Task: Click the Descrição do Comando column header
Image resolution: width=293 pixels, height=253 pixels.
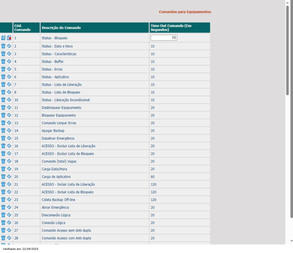Action: click(x=95, y=28)
